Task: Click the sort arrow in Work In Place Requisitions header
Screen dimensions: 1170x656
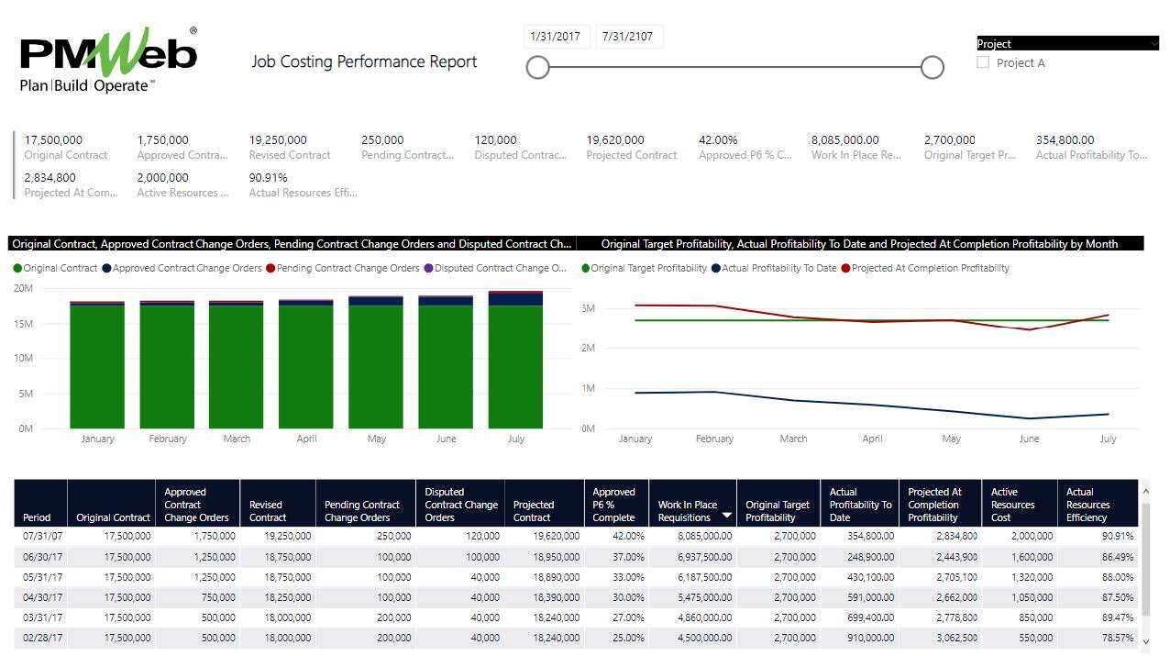Action: click(x=727, y=516)
